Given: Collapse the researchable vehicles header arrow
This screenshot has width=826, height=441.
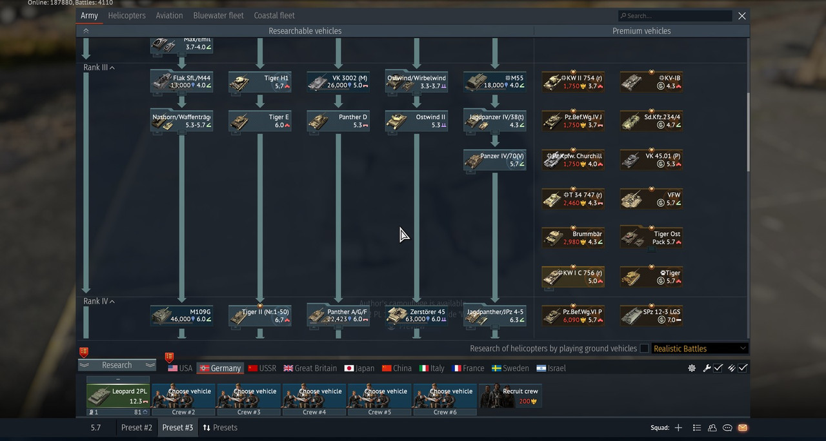Looking at the screenshot, I should coord(86,31).
